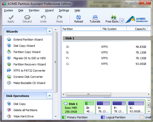
Task: Open the Wizard menu
Action: tap(49, 10)
